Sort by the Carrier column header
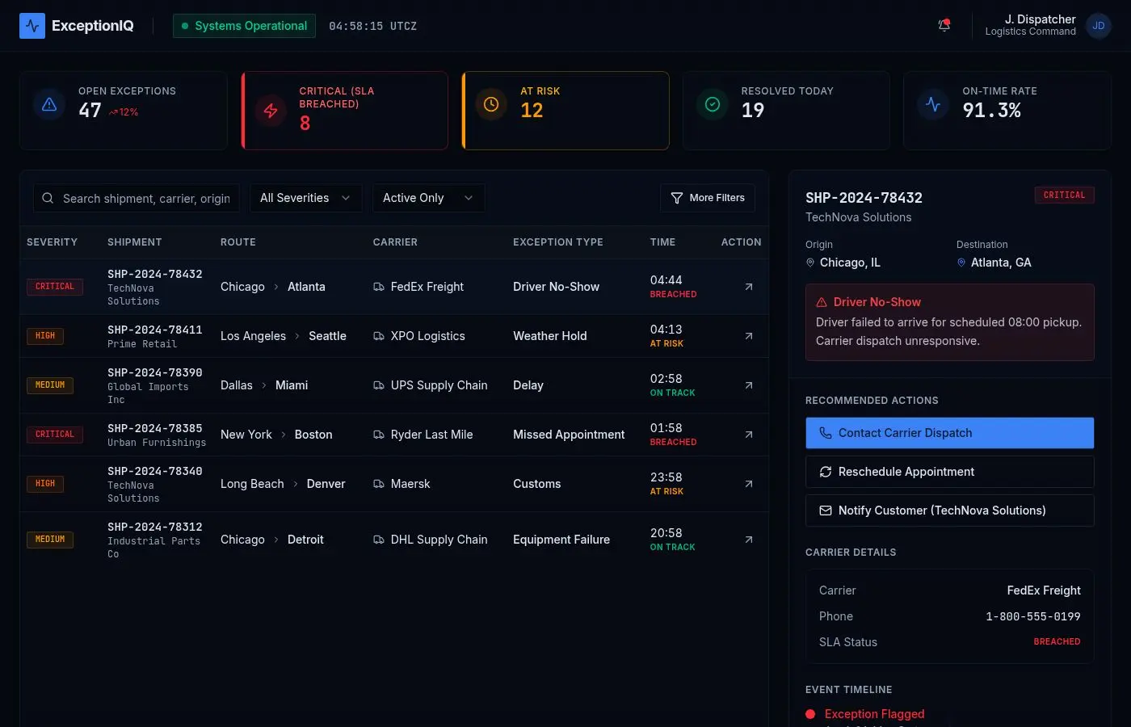The image size is (1131, 727). pos(394,242)
